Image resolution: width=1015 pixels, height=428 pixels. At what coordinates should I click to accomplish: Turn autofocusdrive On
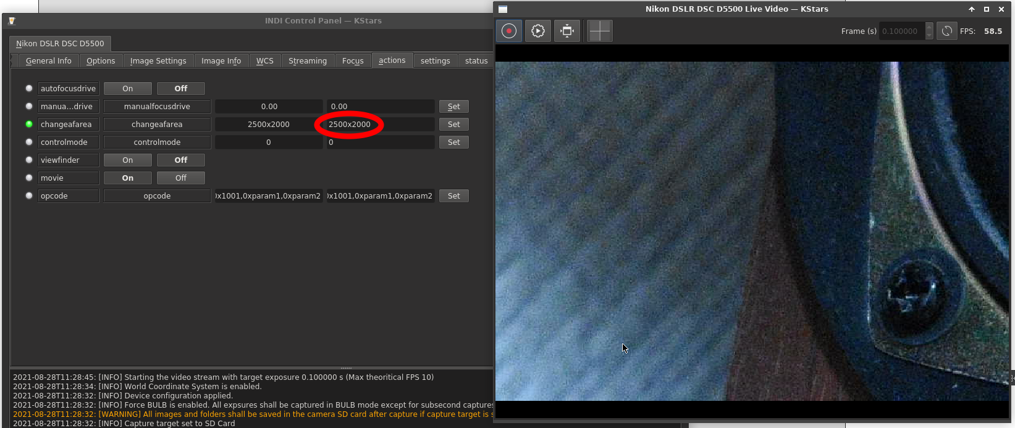coord(128,89)
